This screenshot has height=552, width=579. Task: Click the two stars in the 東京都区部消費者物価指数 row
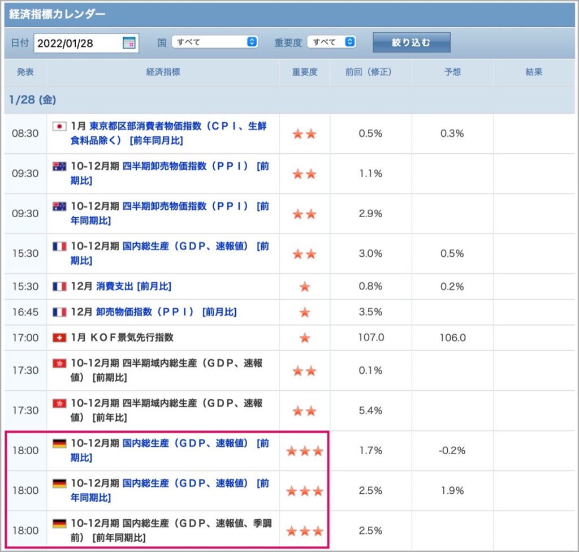pyautogui.click(x=305, y=133)
